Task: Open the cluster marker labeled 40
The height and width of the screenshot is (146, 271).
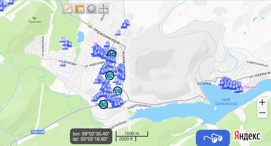Action: [112, 54]
